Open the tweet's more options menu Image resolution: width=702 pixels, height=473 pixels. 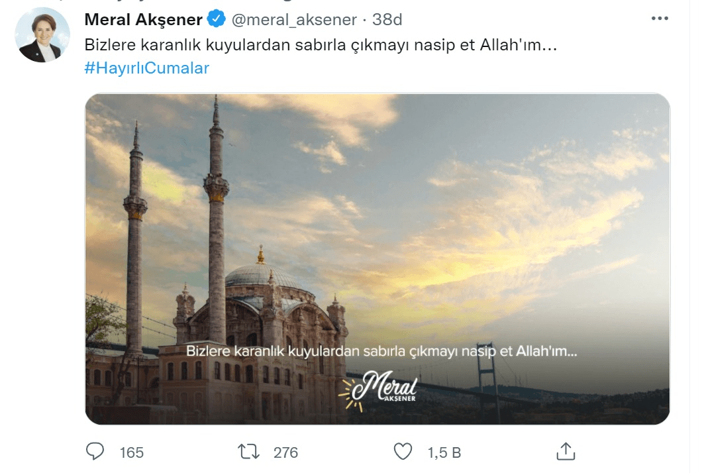(x=660, y=19)
